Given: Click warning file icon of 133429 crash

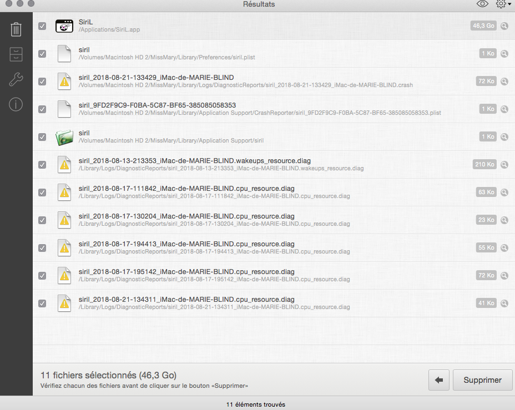Looking at the screenshot, I should tap(64, 81).
